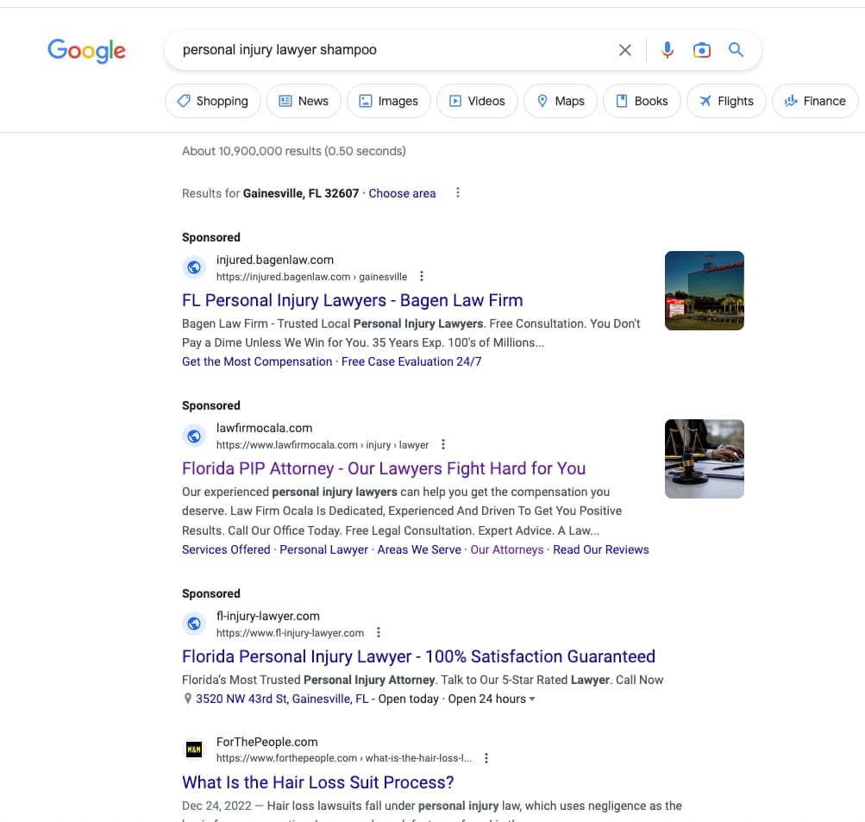Expand the Open 24 hours dropdown arrow

point(532,699)
